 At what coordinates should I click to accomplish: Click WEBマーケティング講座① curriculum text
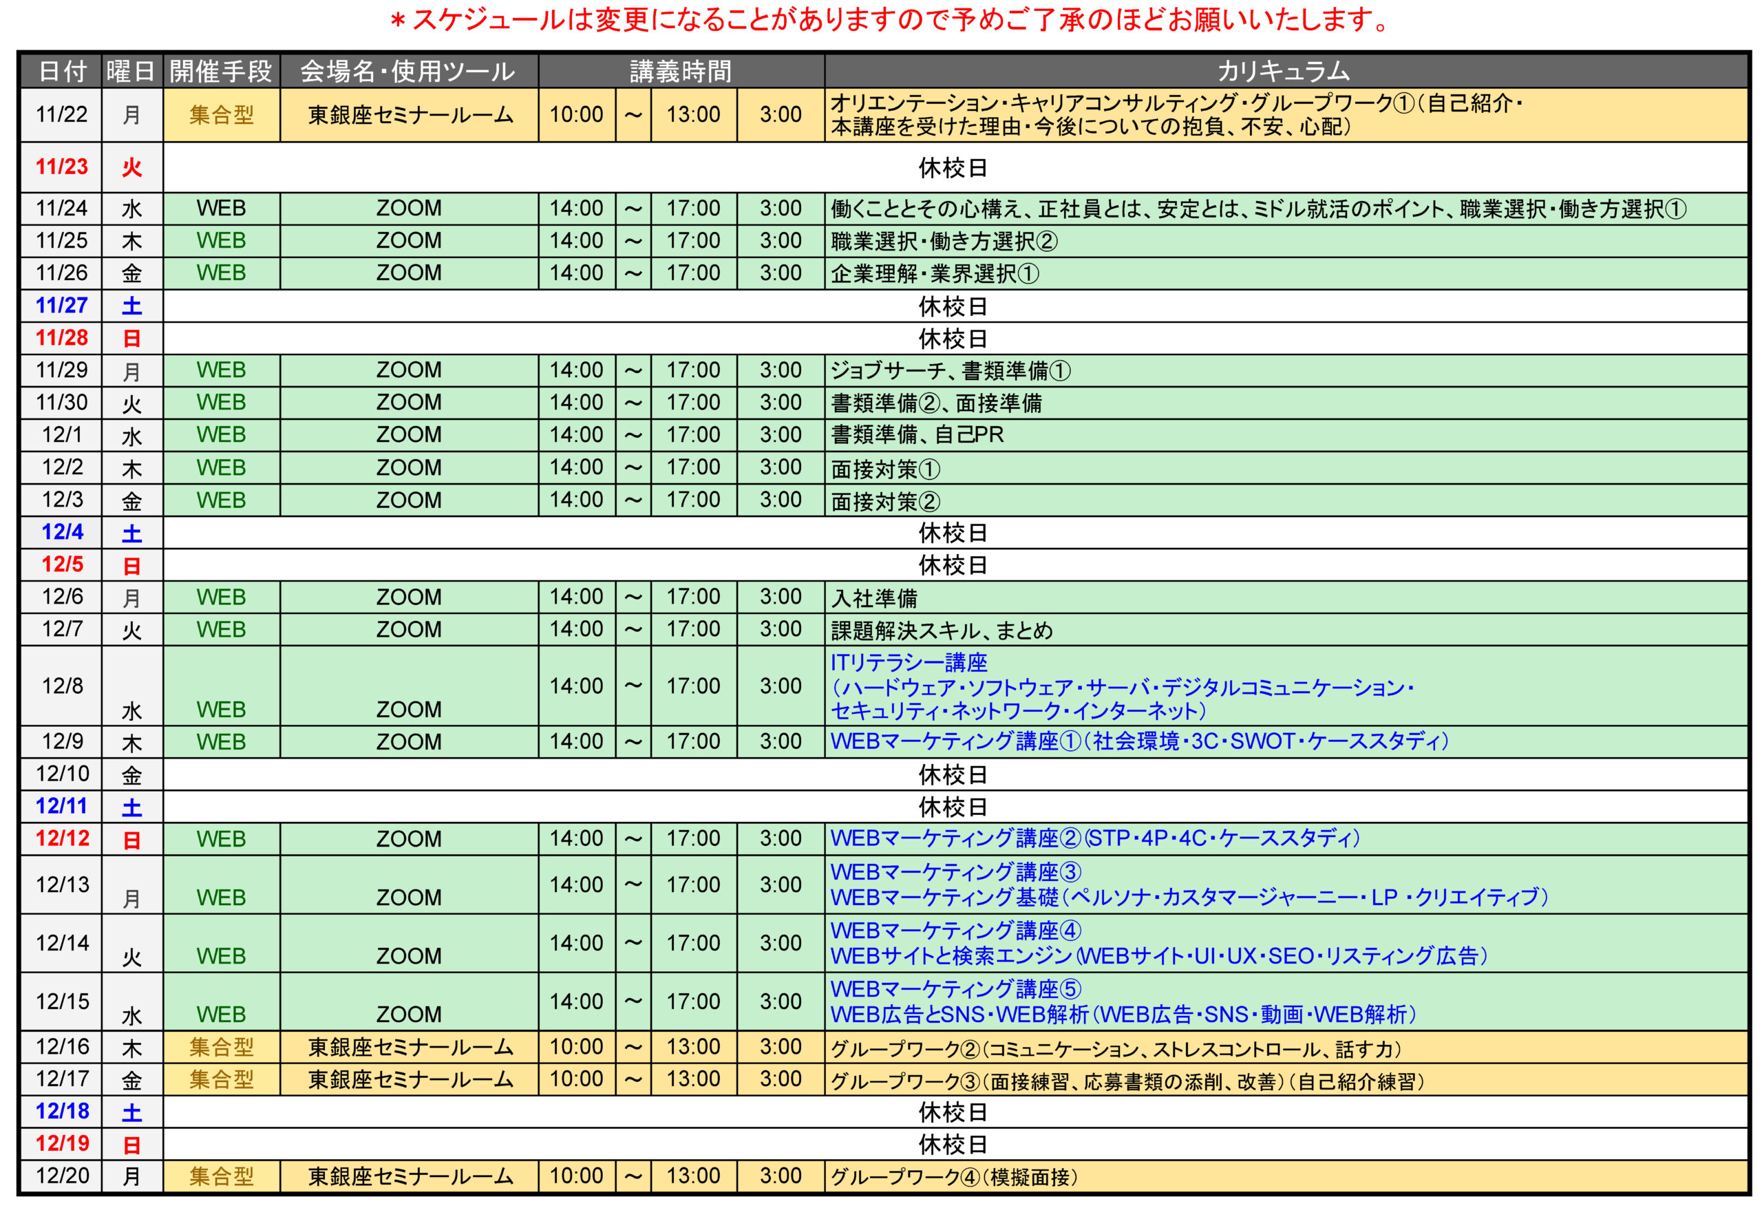[1139, 741]
